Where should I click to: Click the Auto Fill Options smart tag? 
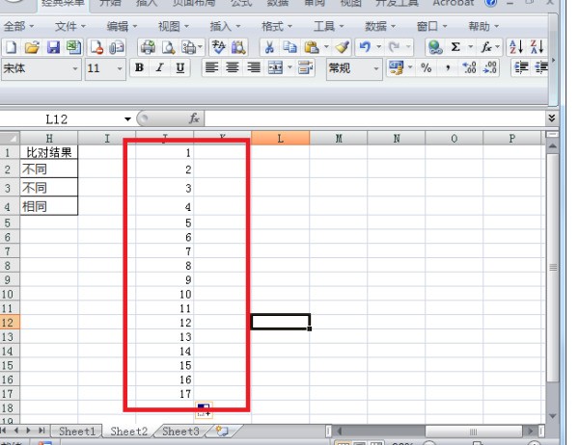pos(204,410)
